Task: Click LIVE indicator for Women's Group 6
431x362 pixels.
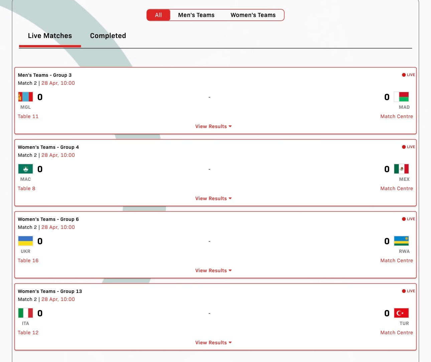Action: (408, 219)
